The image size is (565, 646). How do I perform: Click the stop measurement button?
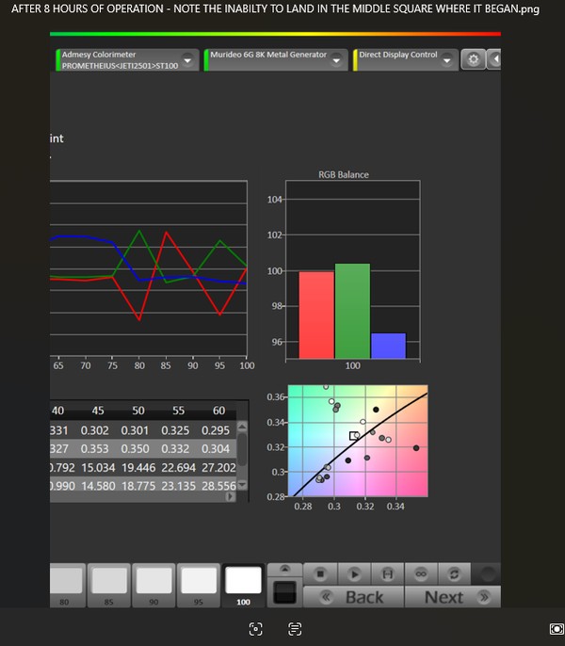coord(320,573)
